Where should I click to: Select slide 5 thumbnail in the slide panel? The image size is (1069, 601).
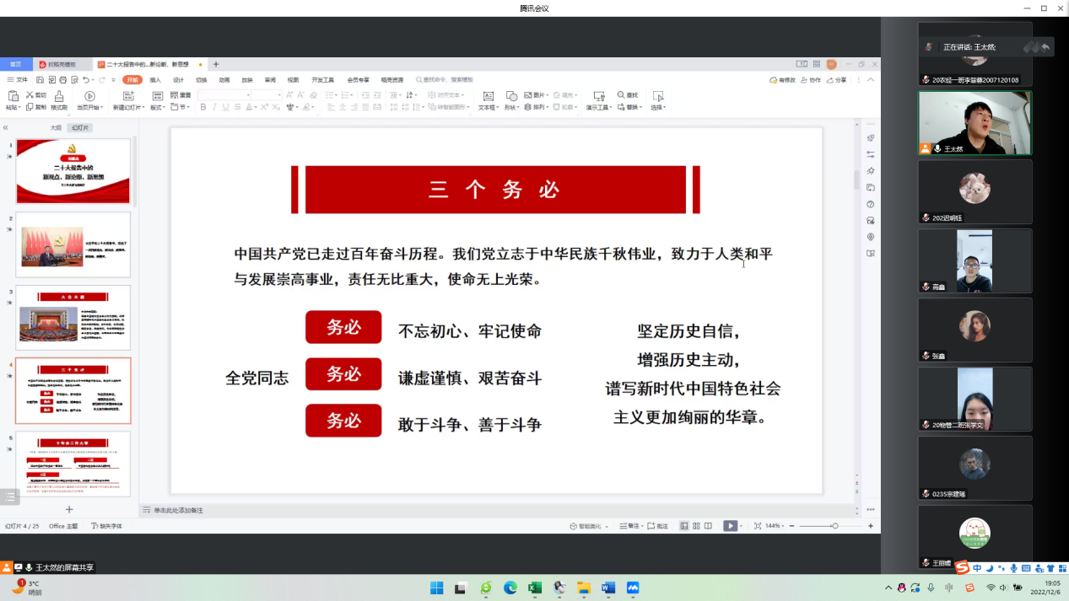[73, 463]
